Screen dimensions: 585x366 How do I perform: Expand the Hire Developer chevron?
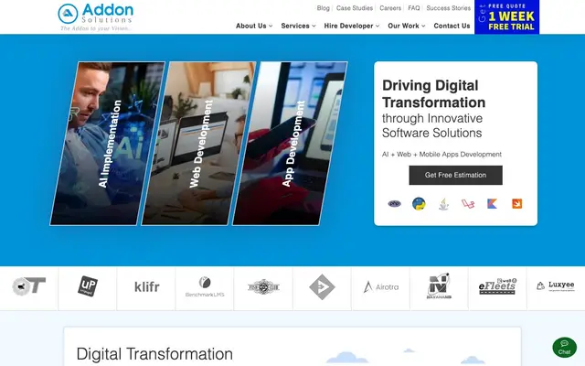tap(378, 26)
